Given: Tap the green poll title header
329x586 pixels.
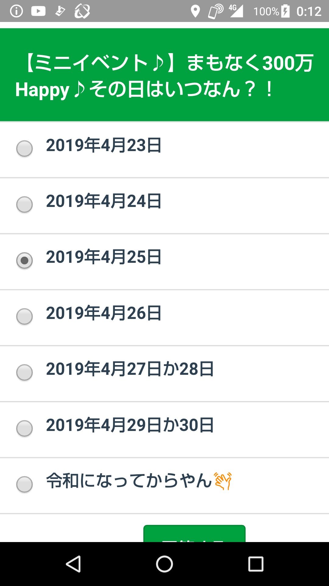Looking at the screenshot, I should click(x=164, y=75).
